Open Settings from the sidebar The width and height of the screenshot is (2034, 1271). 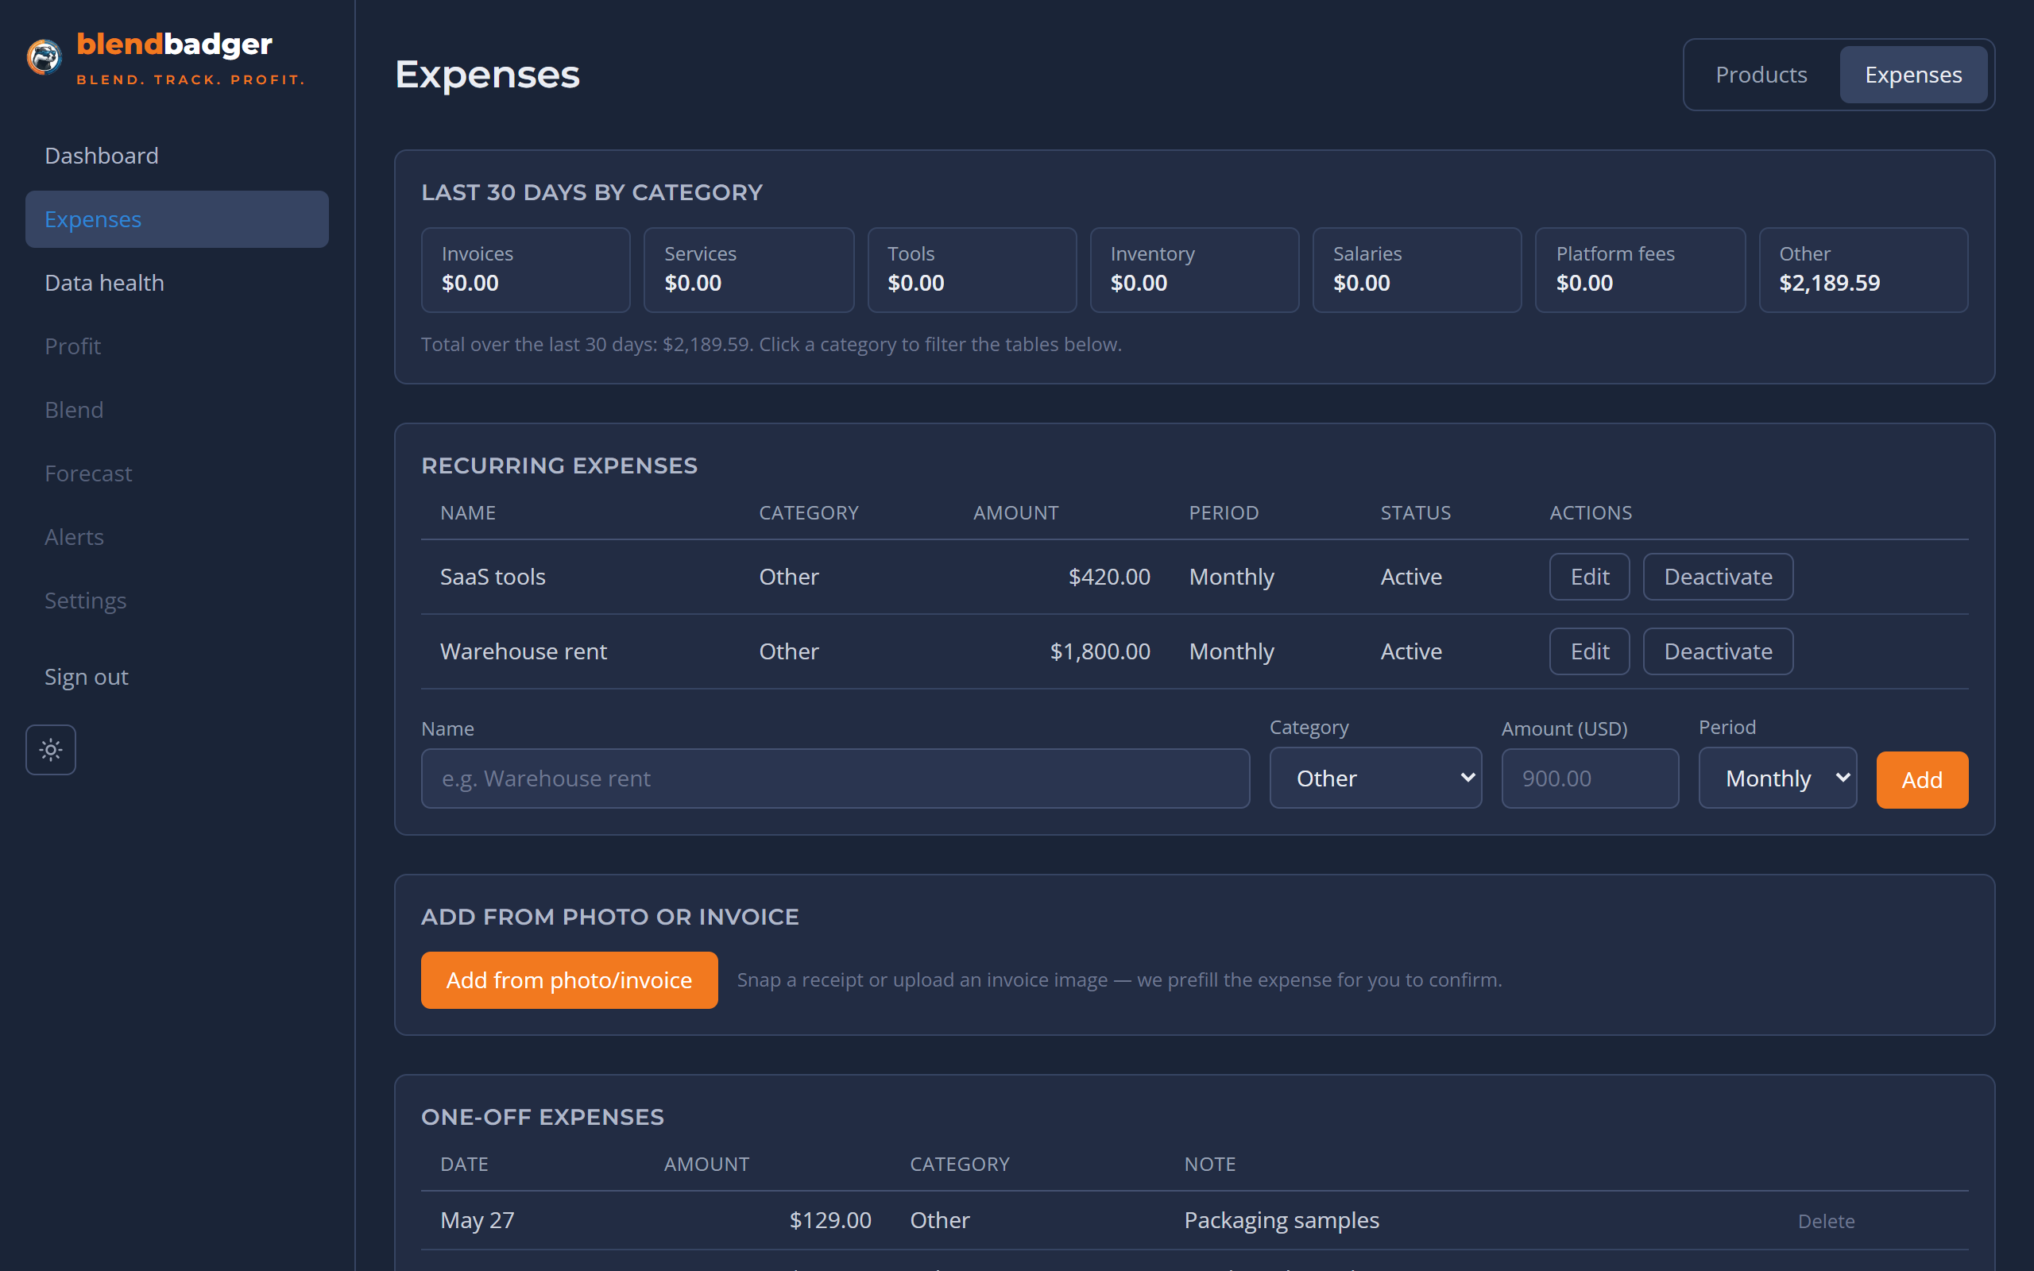pyautogui.click(x=85, y=601)
